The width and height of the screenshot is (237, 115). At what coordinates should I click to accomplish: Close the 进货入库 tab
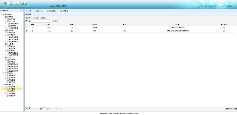point(44,11)
